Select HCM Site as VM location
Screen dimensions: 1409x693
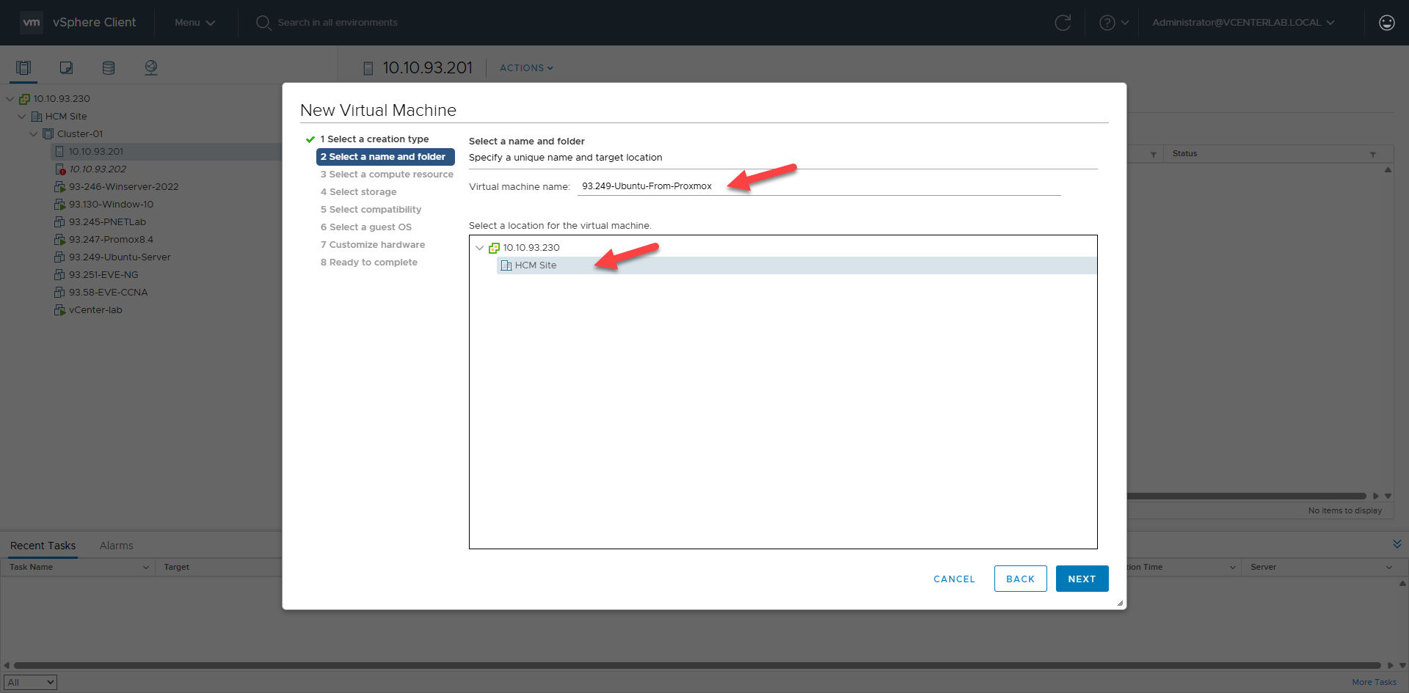click(536, 265)
